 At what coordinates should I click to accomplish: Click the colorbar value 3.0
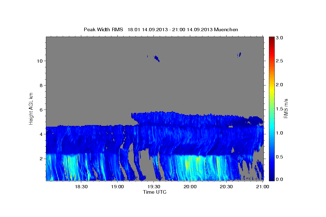pyautogui.click(x=280, y=38)
